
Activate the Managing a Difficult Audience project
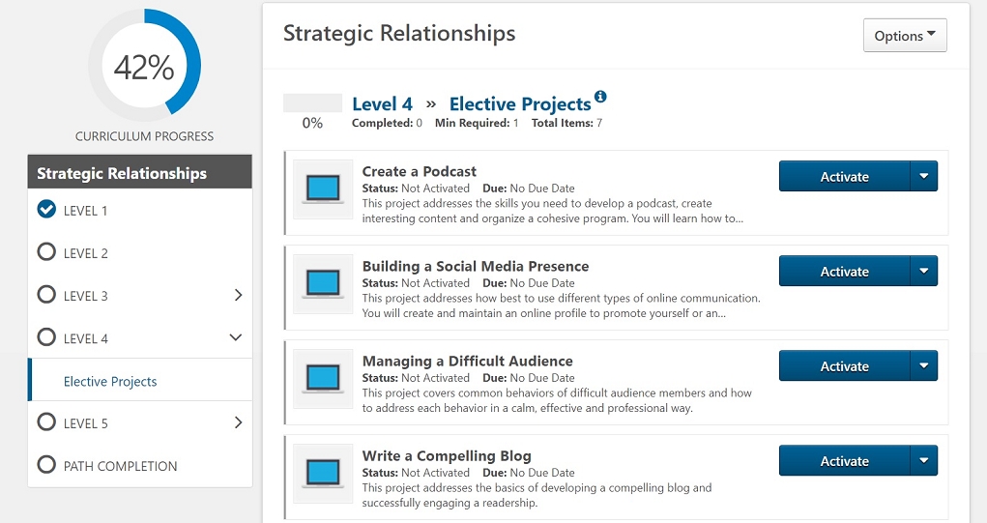tap(844, 366)
